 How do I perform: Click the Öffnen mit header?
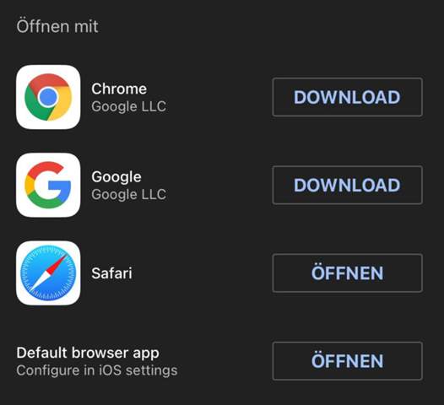[57, 27]
